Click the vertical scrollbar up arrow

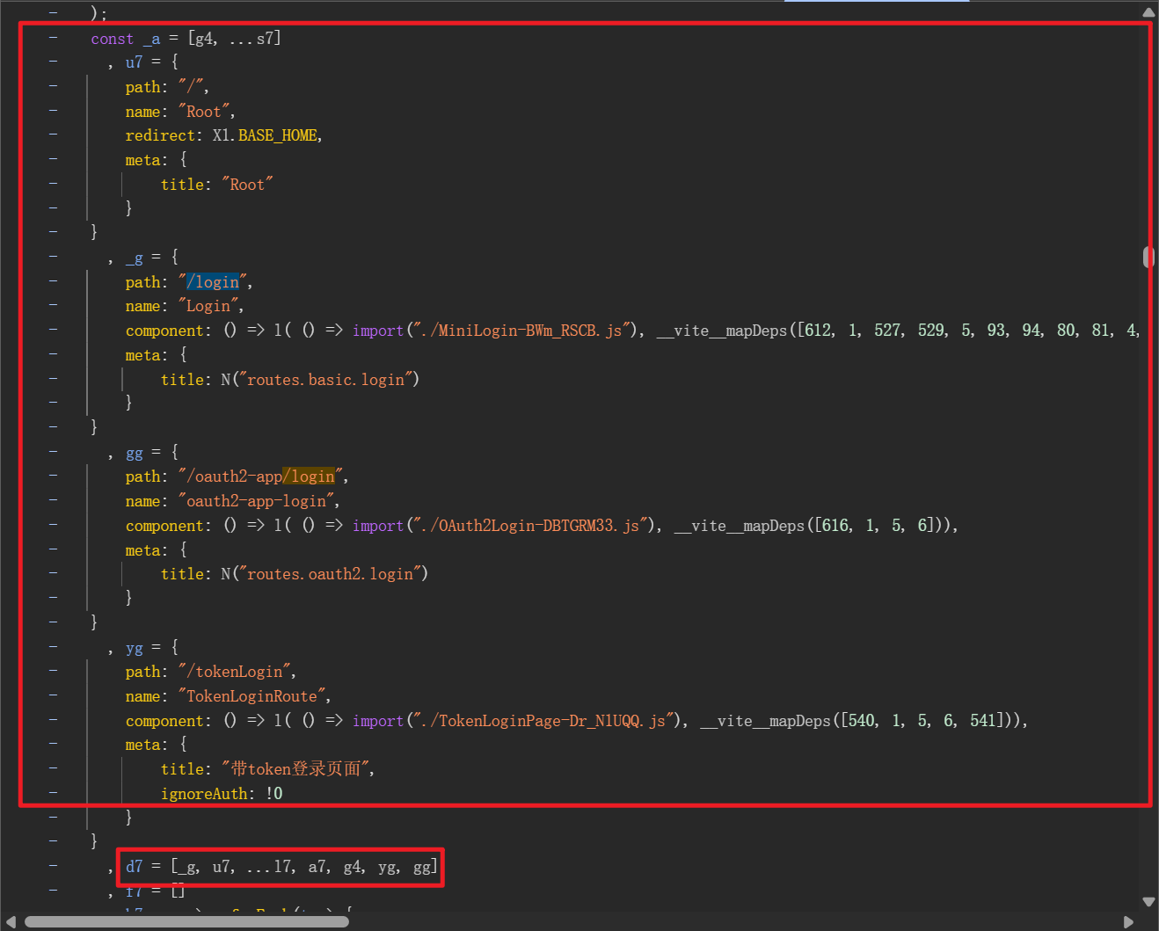click(x=1148, y=12)
